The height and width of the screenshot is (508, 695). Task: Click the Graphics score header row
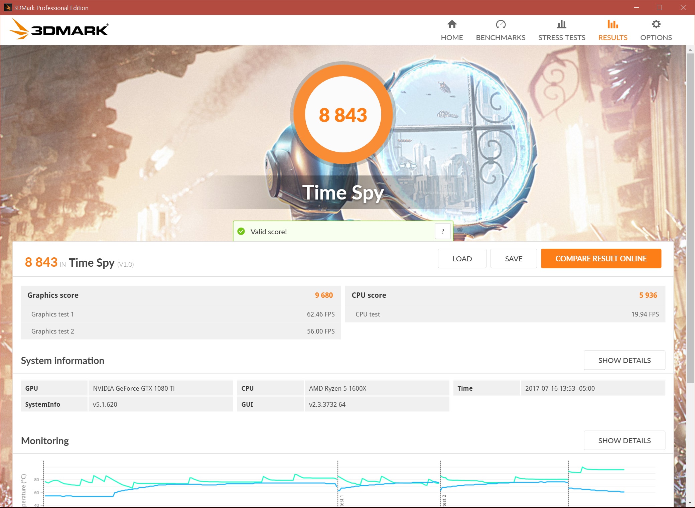click(x=180, y=295)
